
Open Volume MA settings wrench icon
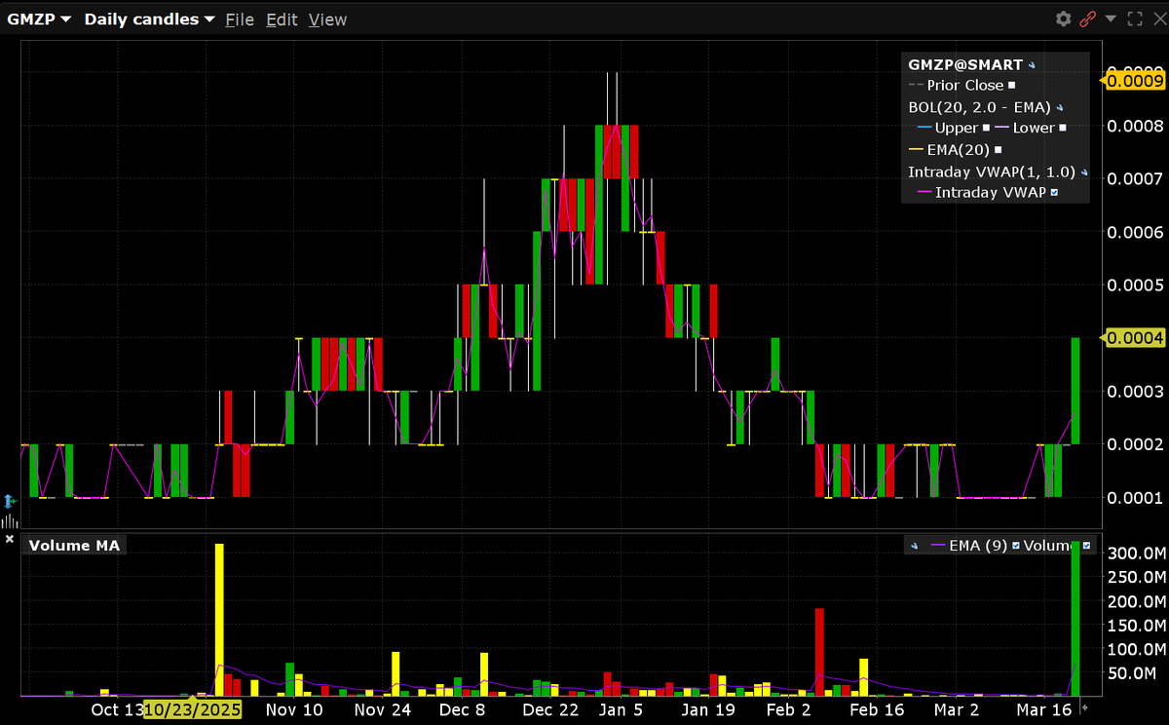coord(914,547)
